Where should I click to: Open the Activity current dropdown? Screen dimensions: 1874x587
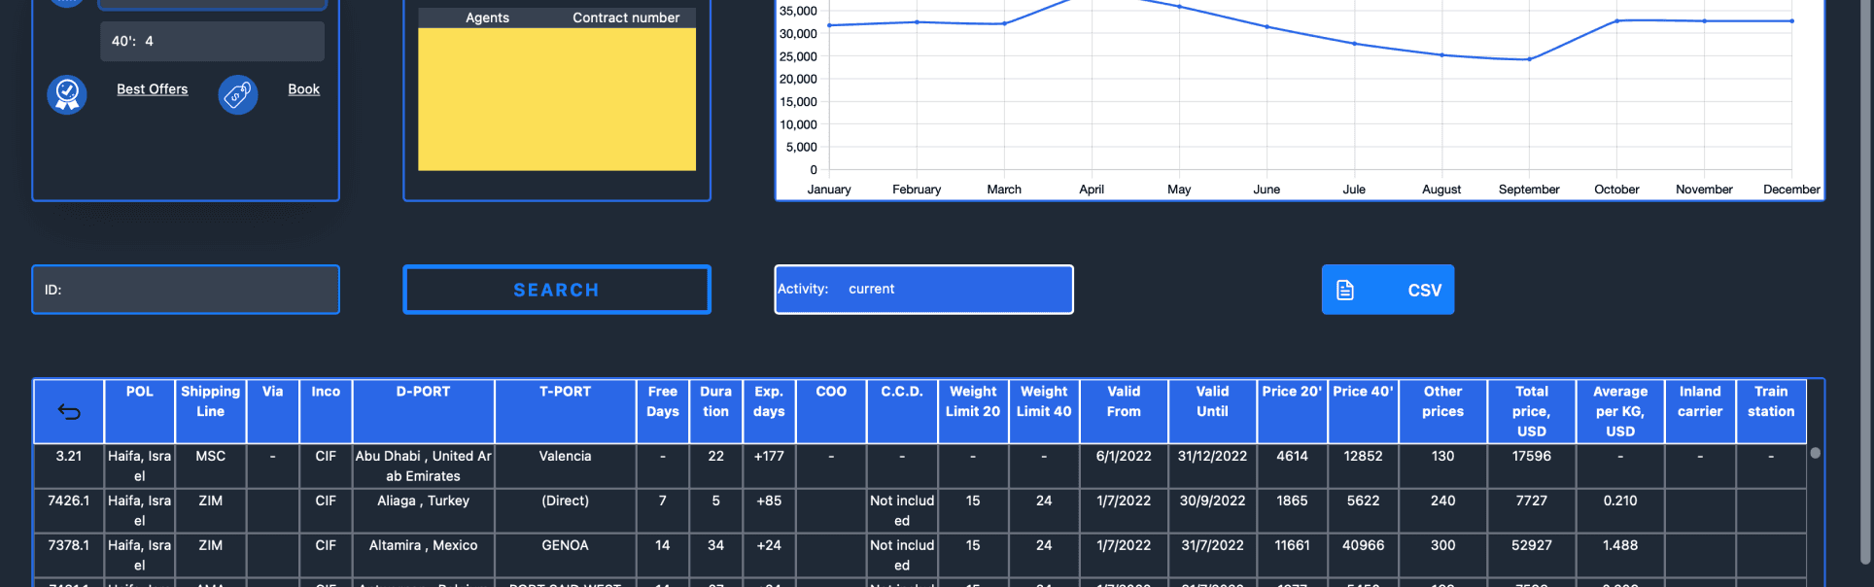point(923,290)
